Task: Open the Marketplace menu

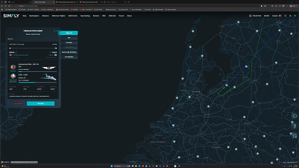Action: point(34,16)
